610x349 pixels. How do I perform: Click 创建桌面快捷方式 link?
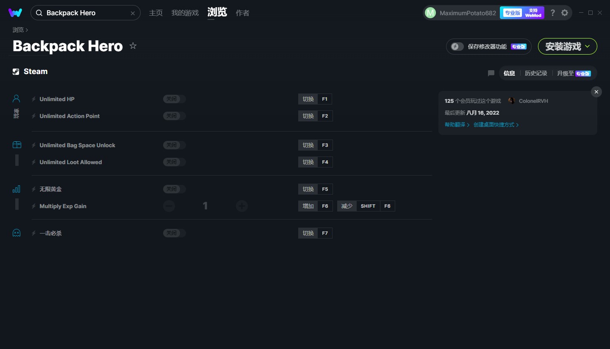[x=496, y=125]
